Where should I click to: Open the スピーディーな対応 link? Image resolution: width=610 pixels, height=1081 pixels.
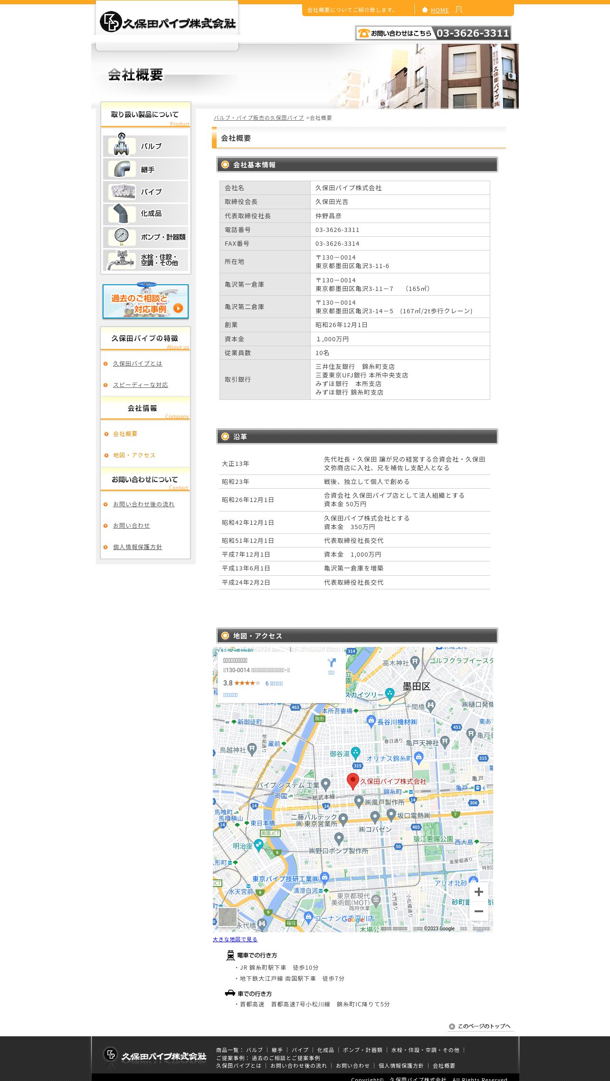click(x=140, y=385)
